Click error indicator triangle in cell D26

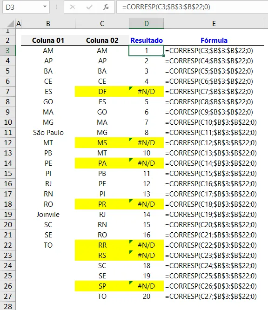click(x=131, y=283)
